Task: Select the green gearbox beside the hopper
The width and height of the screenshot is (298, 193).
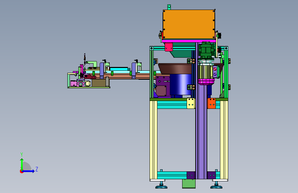Action: (206, 50)
